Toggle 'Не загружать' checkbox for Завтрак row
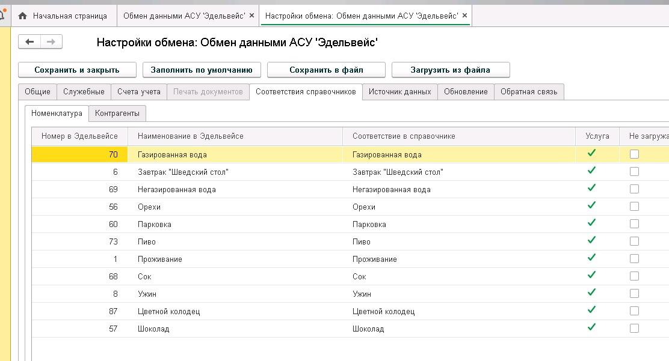 coord(634,172)
